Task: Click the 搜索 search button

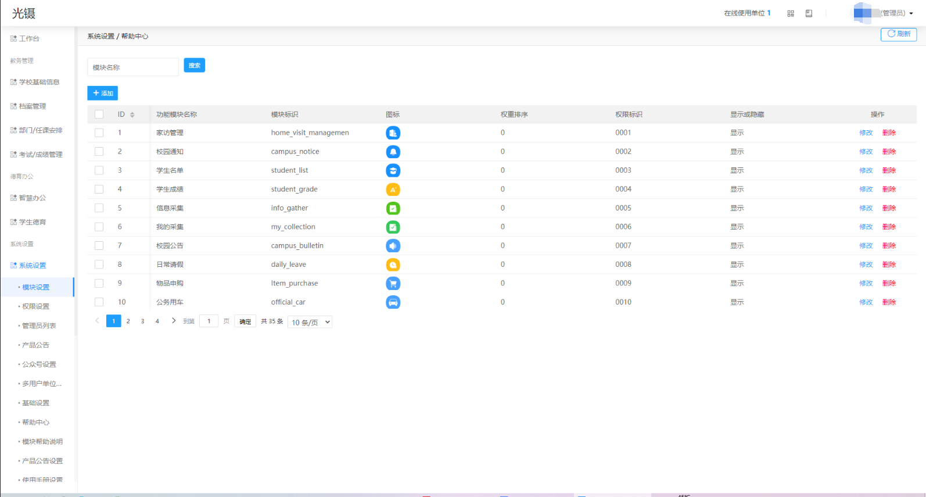Action: click(x=195, y=65)
